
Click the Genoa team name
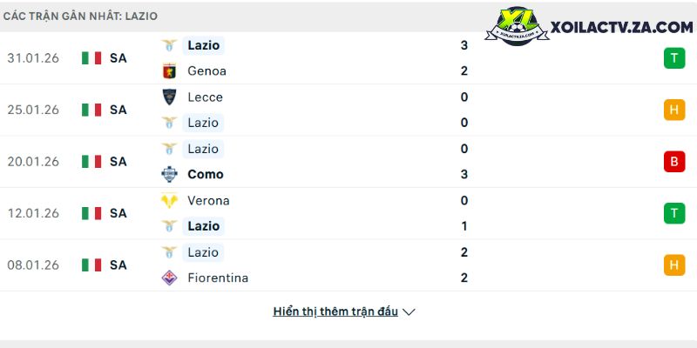click(206, 71)
